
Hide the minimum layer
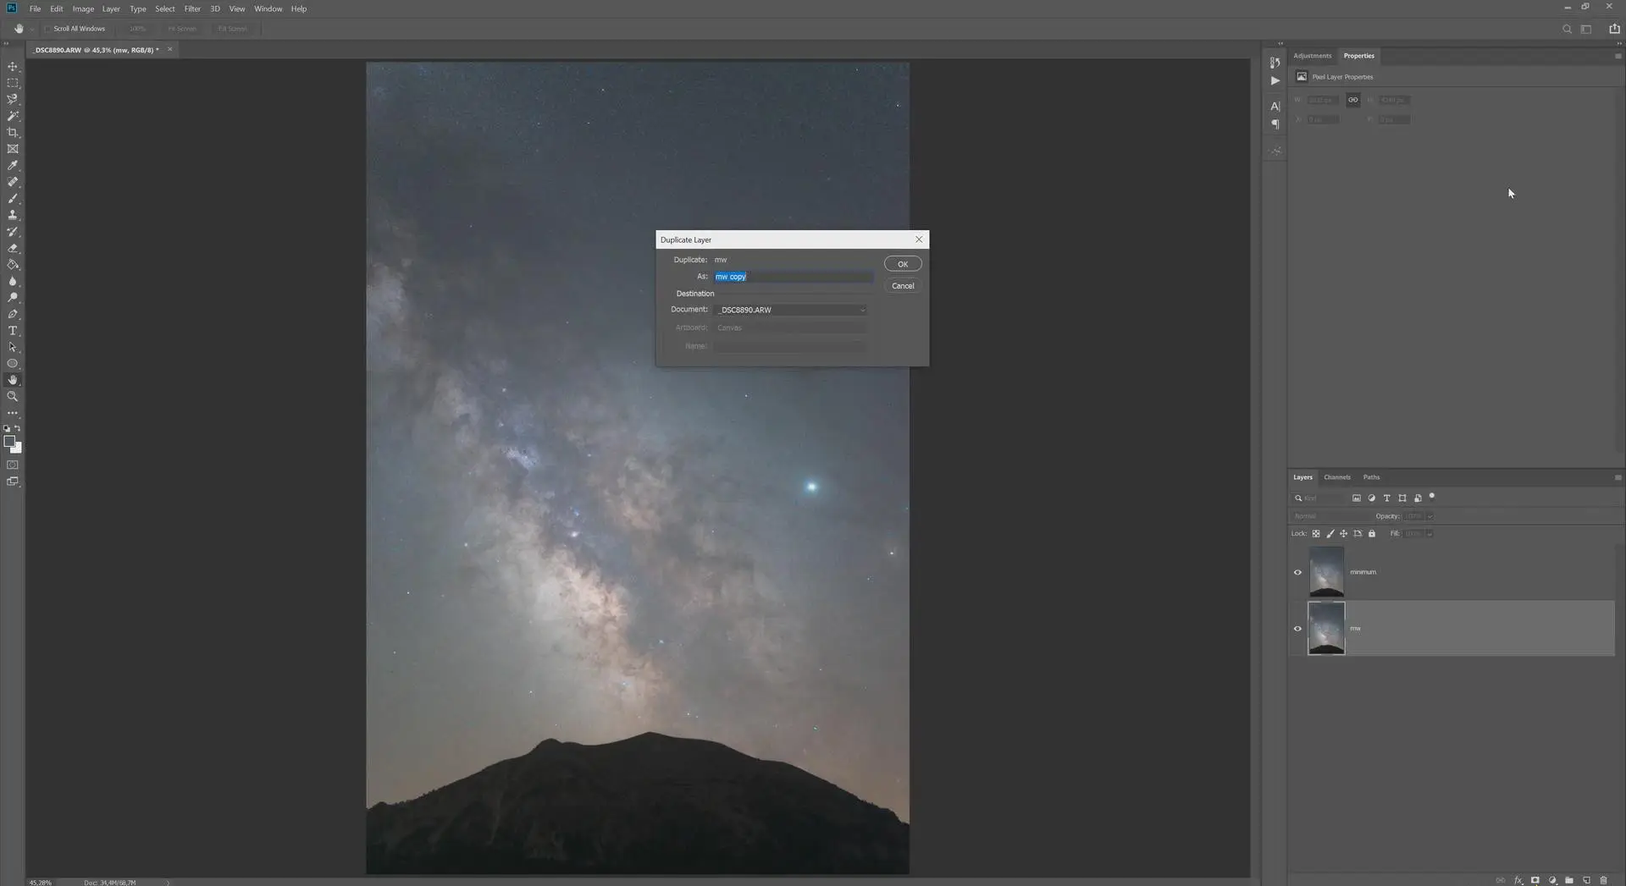tap(1297, 572)
